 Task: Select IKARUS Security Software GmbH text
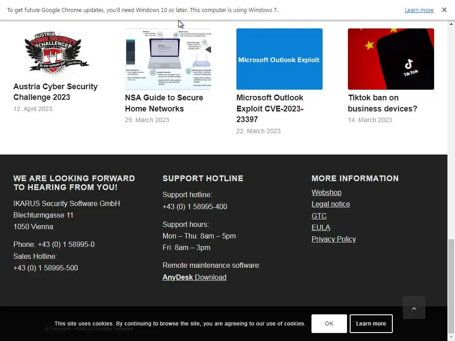67,203
